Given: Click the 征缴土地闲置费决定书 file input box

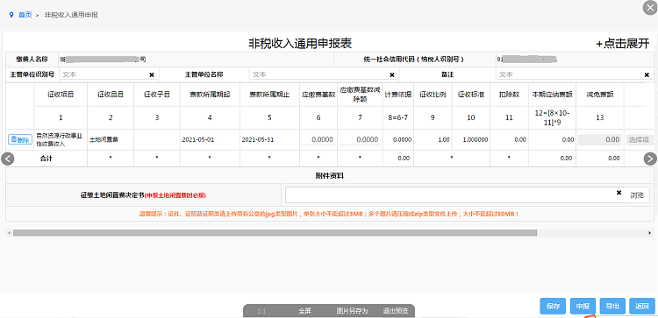Looking at the screenshot, I should coord(455,194).
